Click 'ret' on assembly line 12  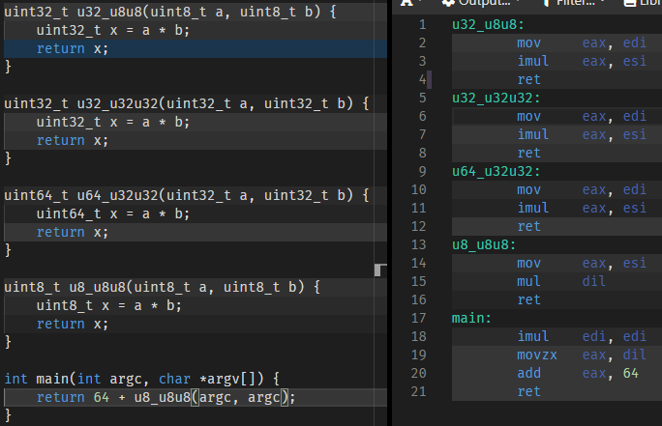pos(528,227)
